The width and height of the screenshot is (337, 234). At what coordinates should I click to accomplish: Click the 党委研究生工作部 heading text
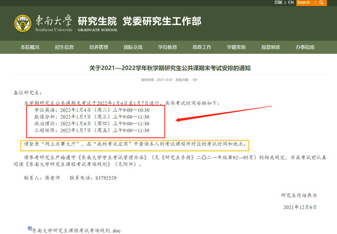[161, 22]
